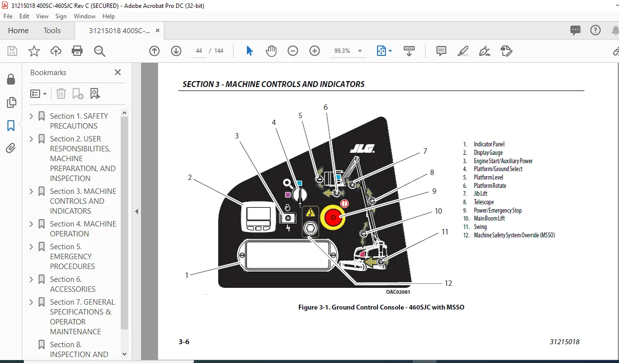The width and height of the screenshot is (619, 363).
Task: Open the Help menu
Action: click(x=108, y=16)
